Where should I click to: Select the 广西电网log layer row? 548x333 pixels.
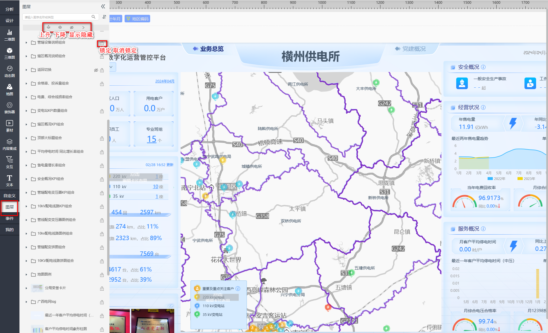(x=64, y=302)
